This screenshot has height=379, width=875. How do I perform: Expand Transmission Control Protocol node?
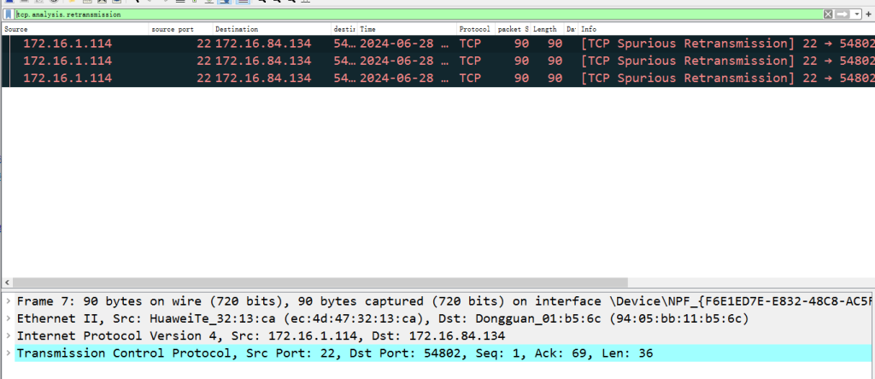click(x=8, y=353)
